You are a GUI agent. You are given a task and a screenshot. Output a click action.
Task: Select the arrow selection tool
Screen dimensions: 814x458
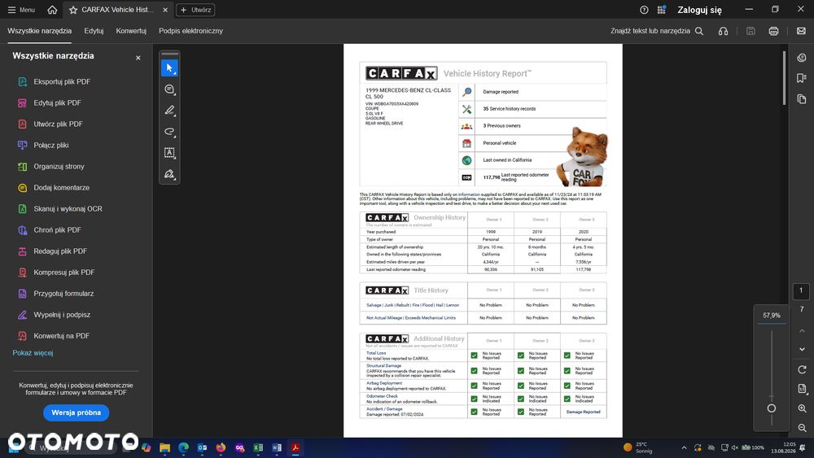coord(169,68)
